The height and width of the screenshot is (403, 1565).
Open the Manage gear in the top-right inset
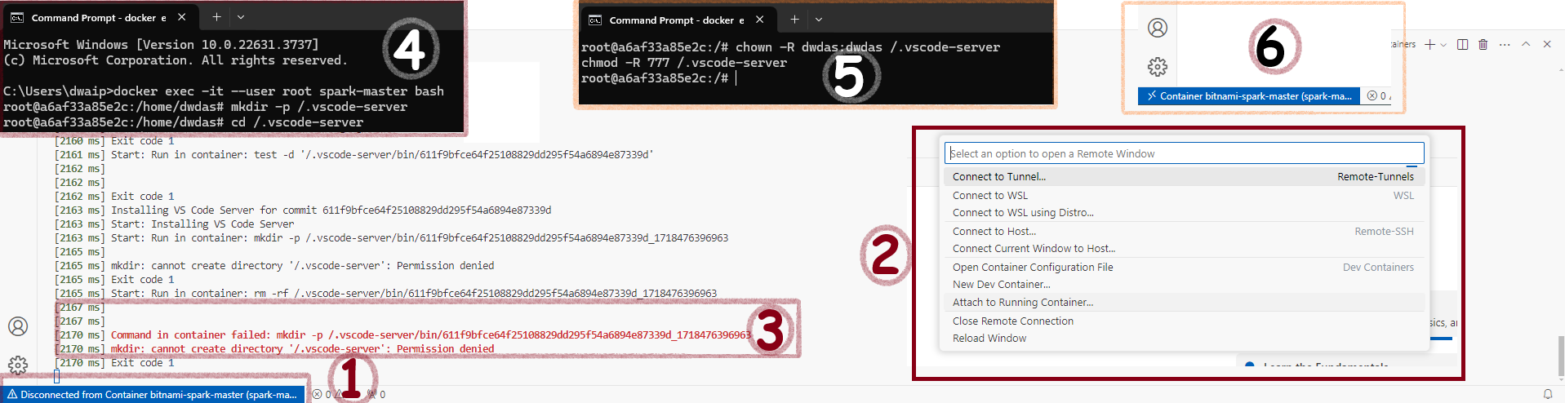coord(1158,66)
